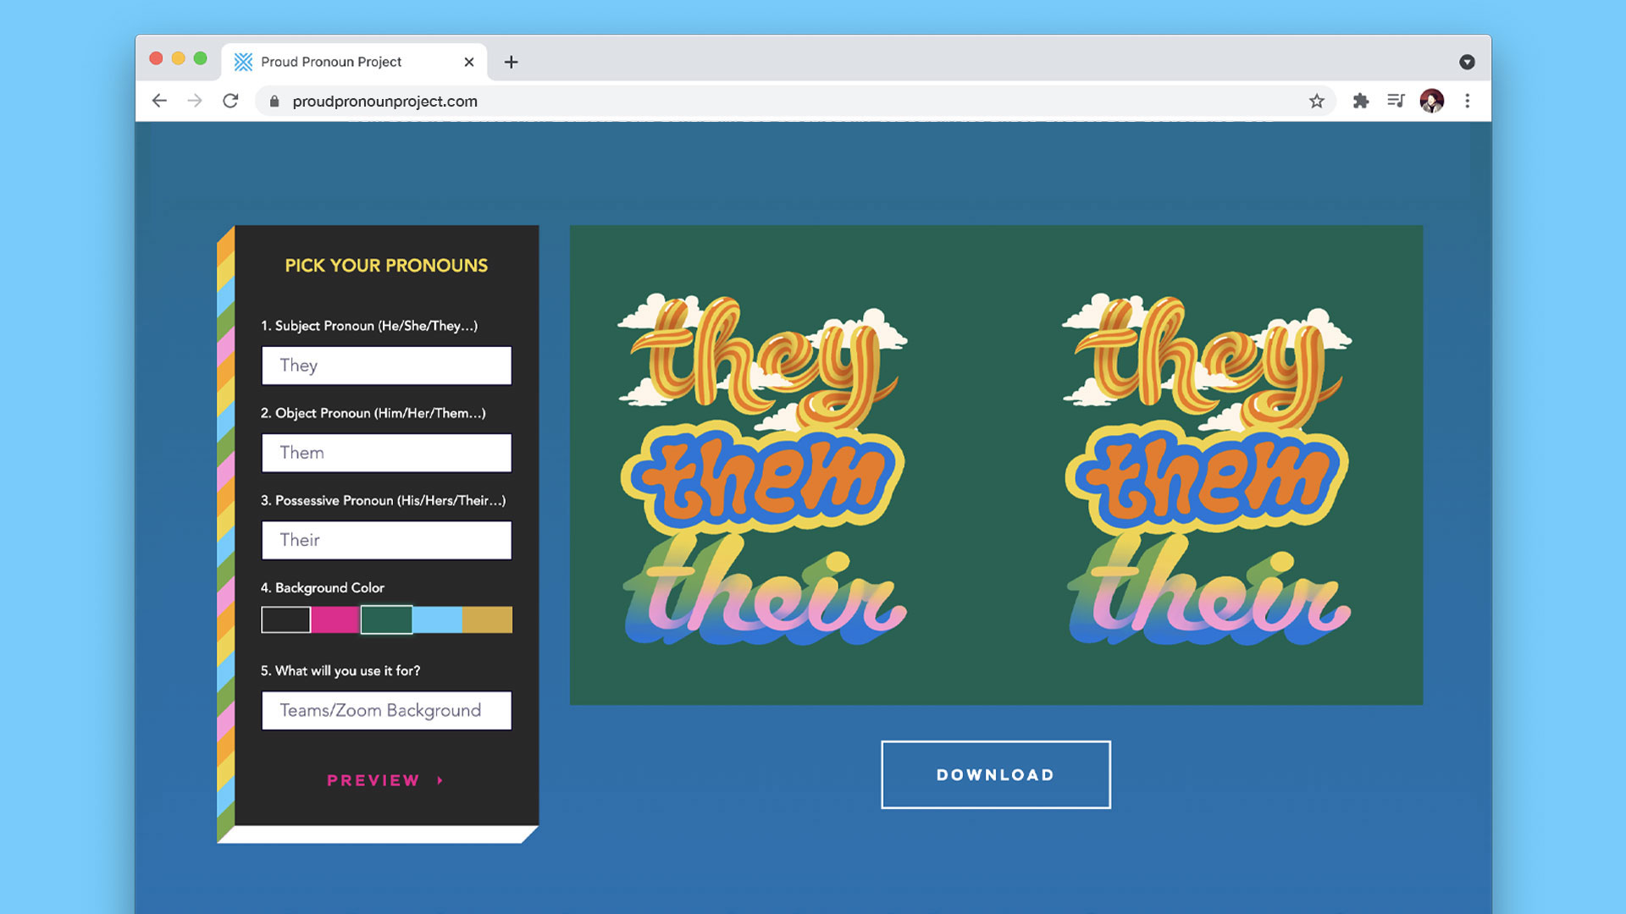Click the browser forward arrow
This screenshot has height=914, width=1626.
(195, 101)
